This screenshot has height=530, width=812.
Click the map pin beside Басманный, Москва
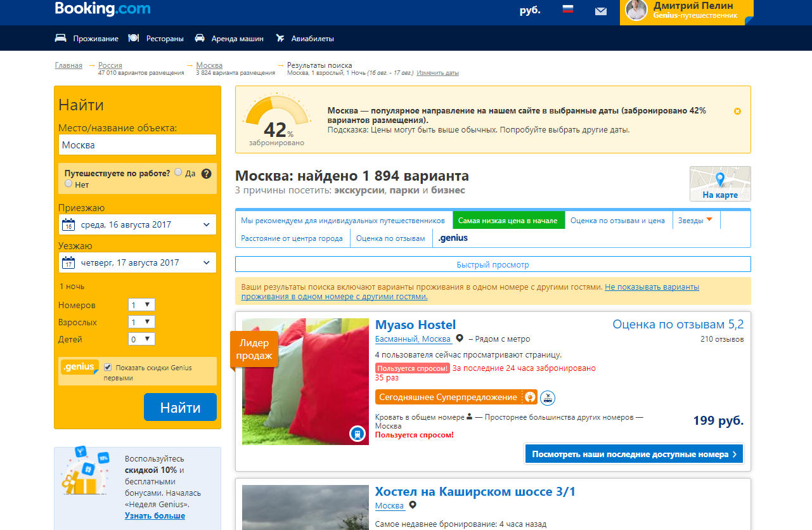(460, 339)
